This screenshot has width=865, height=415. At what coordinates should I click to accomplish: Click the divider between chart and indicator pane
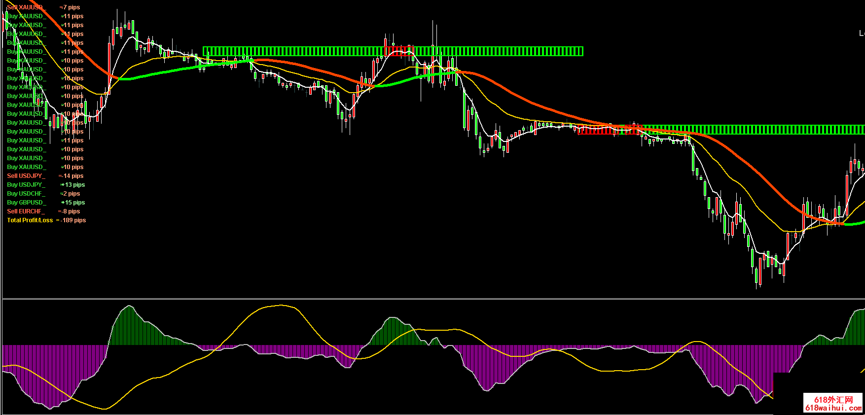(432, 299)
